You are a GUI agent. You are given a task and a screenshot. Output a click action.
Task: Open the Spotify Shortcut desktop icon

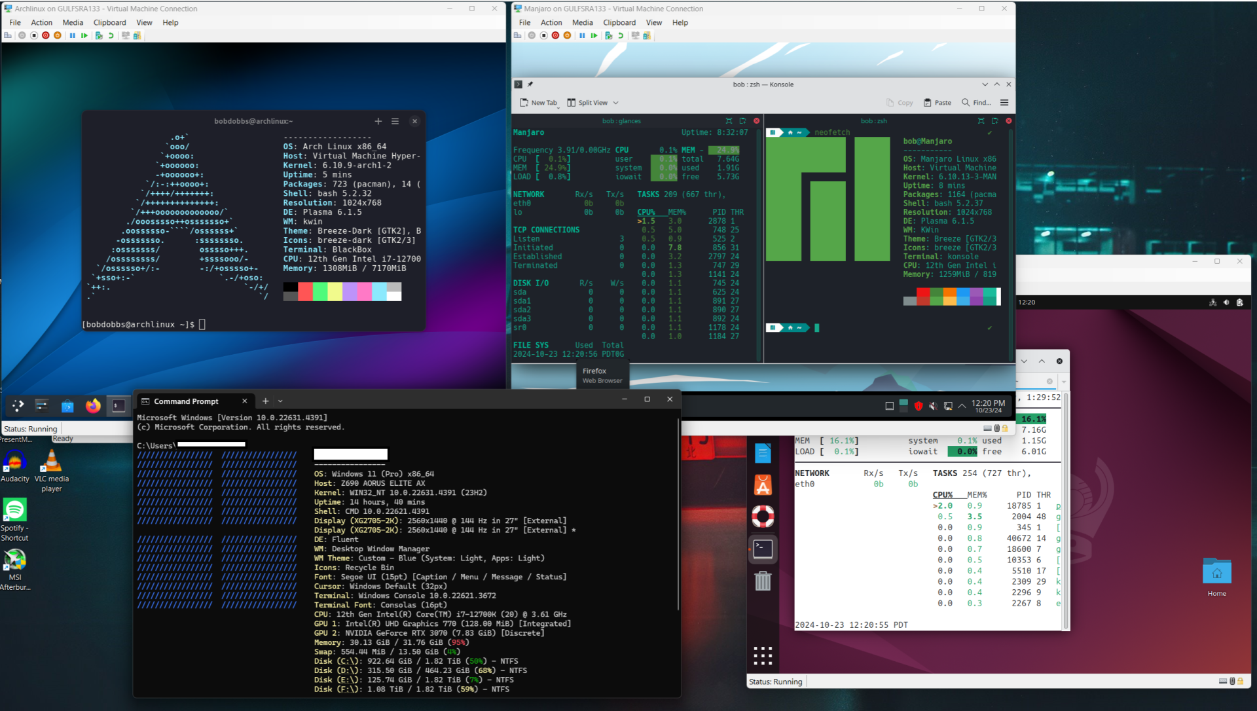click(x=14, y=520)
